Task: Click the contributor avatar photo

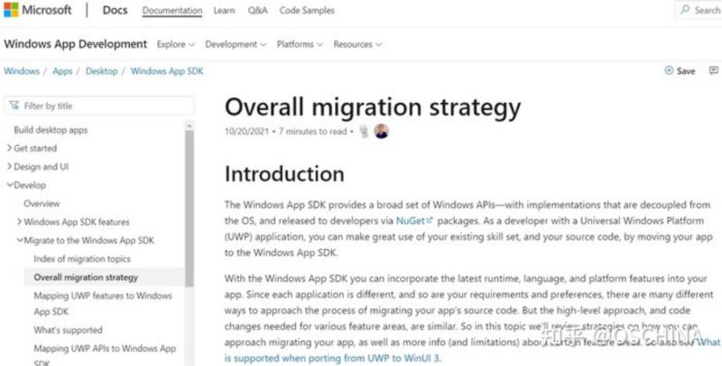Action: [x=381, y=131]
